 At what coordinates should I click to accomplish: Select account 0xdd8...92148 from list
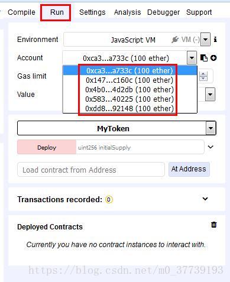click(129, 108)
